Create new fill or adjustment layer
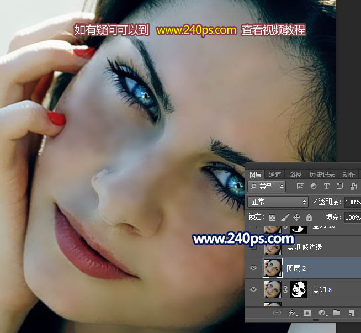 [322, 313]
